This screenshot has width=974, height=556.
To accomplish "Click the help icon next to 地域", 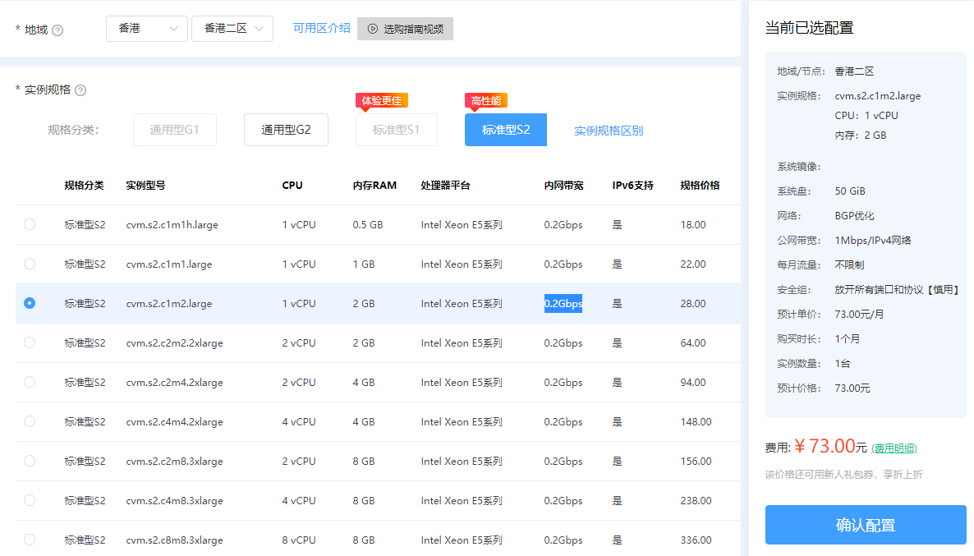I will point(57,30).
